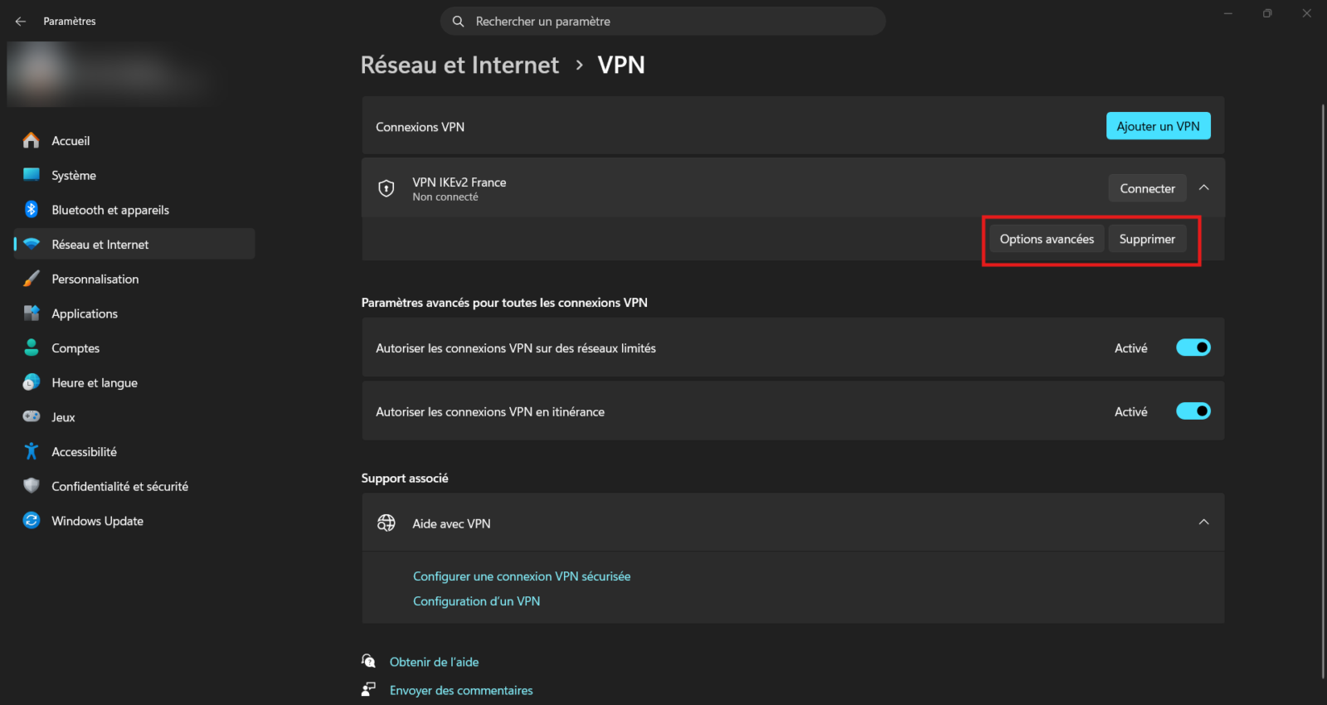The image size is (1327, 705).
Task: Open Heure et langue settings
Action: coord(134,382)
